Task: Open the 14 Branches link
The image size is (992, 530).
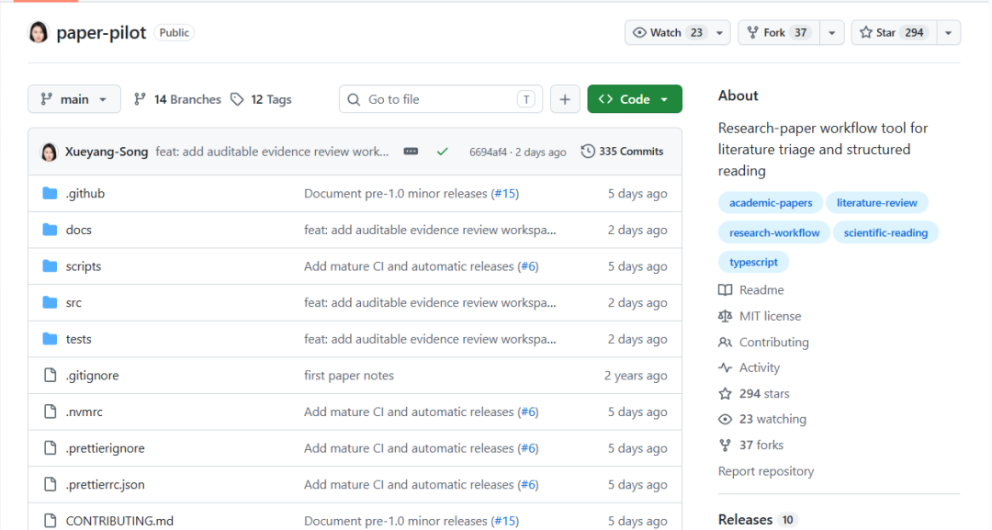Action: [x=178, y=99]
